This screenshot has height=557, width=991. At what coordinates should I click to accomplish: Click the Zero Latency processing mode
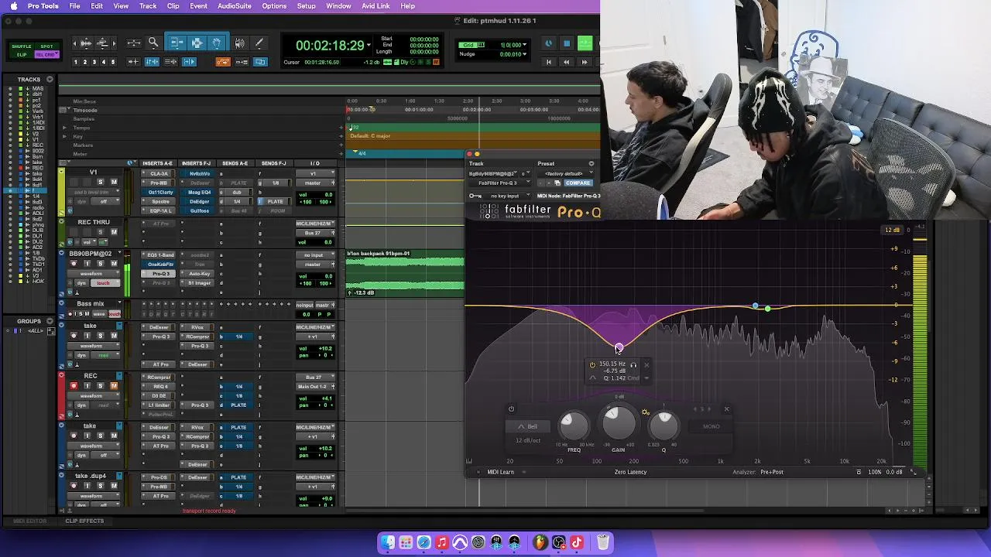(x=630, y=472)
